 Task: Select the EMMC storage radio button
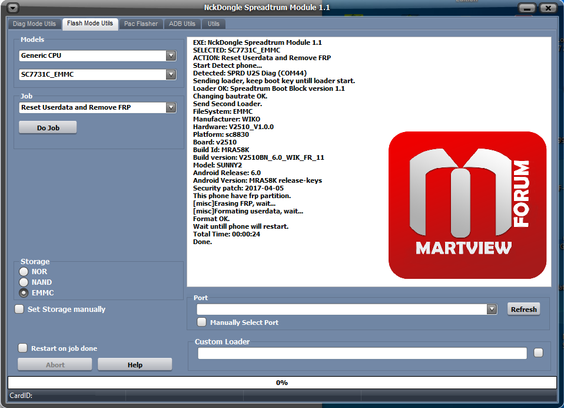click(x=24, y=293)
